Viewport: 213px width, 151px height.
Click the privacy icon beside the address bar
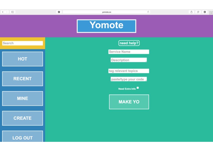click(59, 12)
